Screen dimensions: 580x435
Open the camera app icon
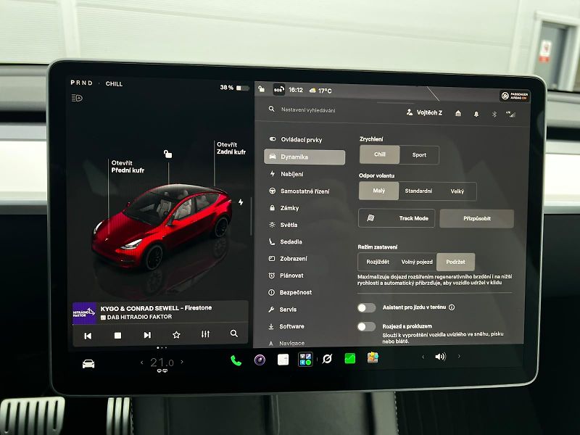(x=260, y=360)
